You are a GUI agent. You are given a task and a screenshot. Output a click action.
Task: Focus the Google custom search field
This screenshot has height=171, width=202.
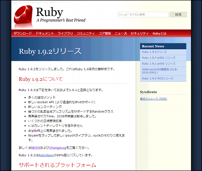coord(143,15)
